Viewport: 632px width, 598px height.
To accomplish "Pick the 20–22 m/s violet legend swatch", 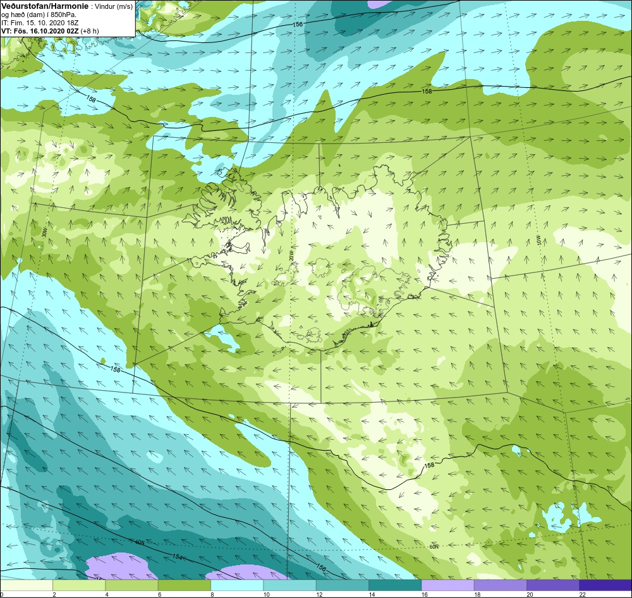I will click(x=553, y=585).
